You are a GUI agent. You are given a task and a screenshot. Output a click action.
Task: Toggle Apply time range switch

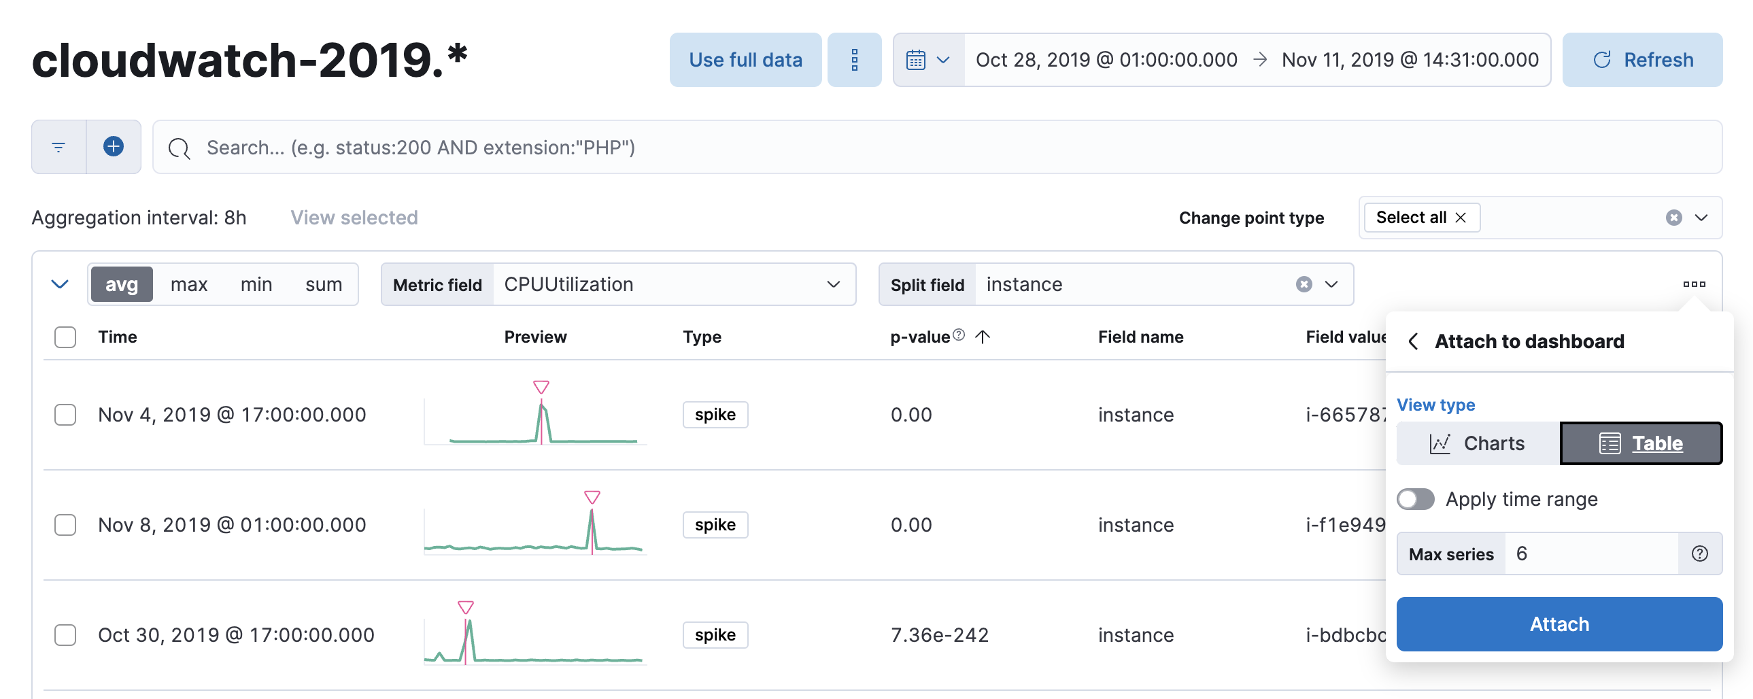1416,499
